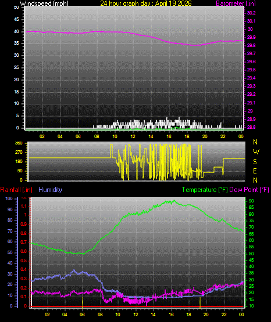
Task: Click the "Rainfall (.in)" legend label
Action: (x=16, y=190)
